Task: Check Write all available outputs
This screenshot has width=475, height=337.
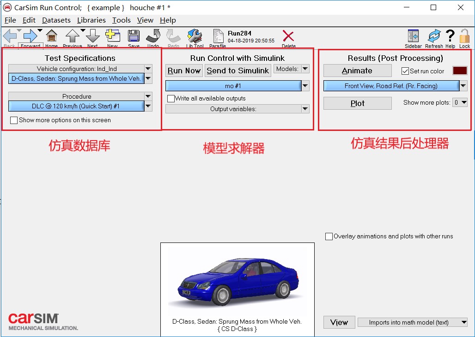Action: pos(171,99)
